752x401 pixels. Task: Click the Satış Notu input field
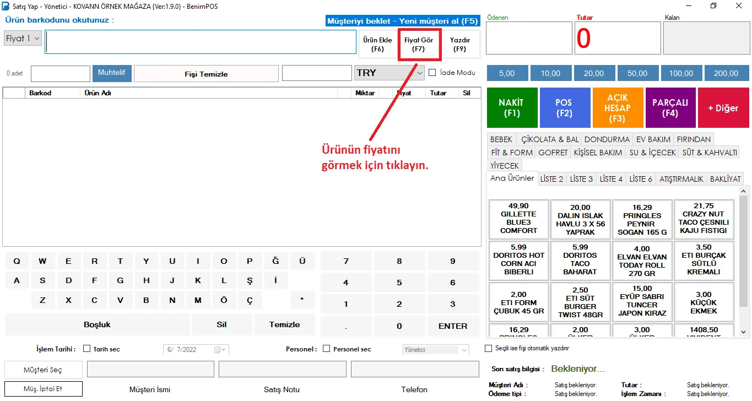click(283, 369)
